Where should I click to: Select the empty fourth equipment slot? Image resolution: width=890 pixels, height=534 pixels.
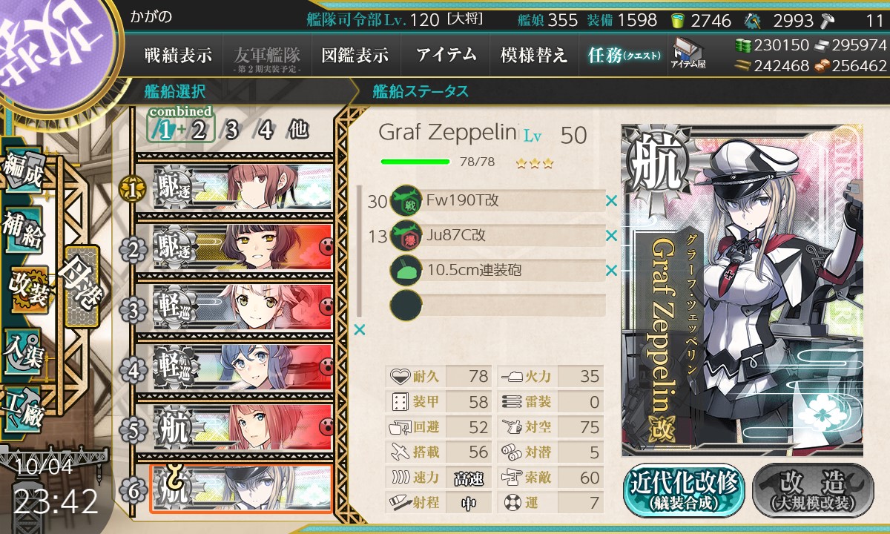(x=498, y=306)
